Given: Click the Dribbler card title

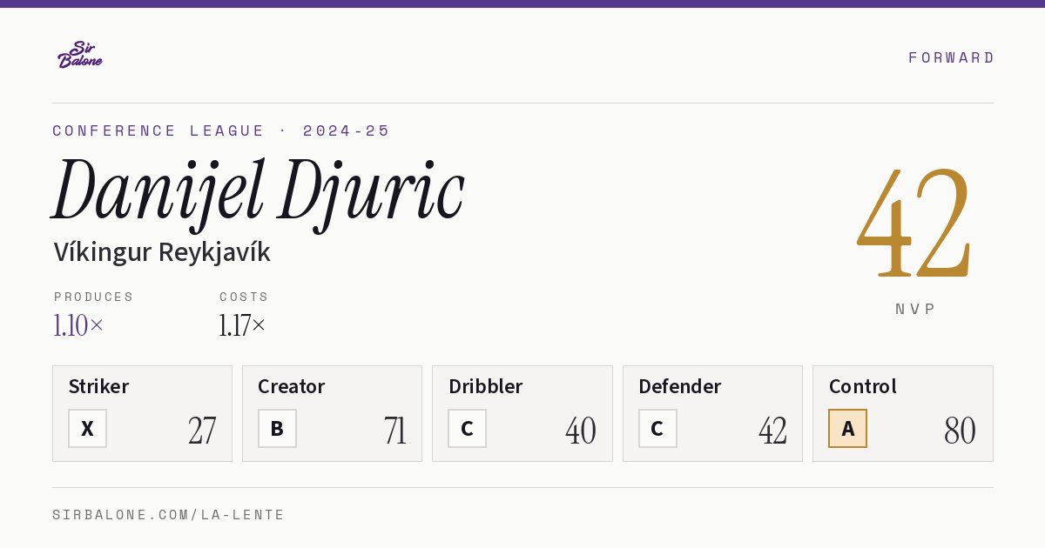Looking at the screenshot, I should click(486, 386).
